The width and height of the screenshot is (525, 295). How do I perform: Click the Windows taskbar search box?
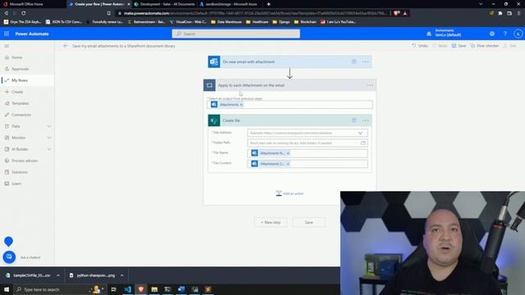coord(59,289)
